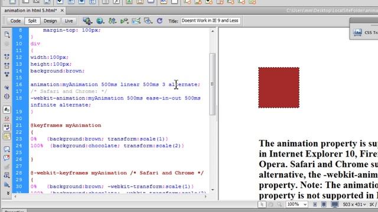
Task: Click the Zoom tool magnifier
Action: tap(279, 204)
